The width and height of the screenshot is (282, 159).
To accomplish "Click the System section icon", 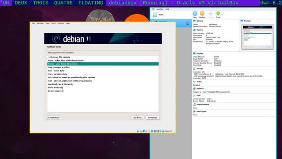I will point(194,30).
